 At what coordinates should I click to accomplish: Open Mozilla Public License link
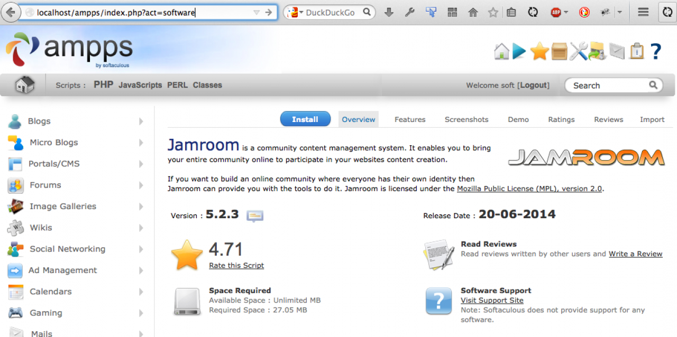click(x=529, y=189)
